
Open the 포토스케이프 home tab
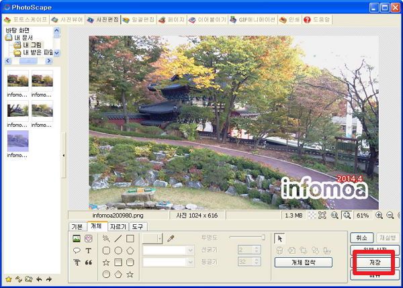pos(26,19)
